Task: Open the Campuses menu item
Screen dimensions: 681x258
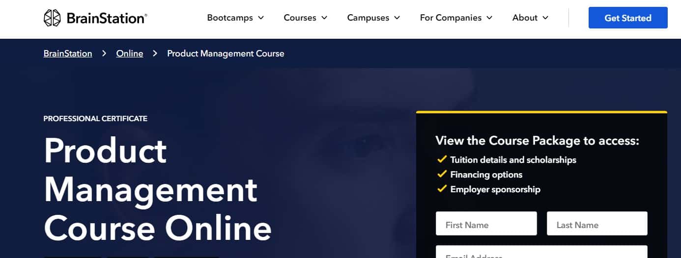Action: click(368, 18)
